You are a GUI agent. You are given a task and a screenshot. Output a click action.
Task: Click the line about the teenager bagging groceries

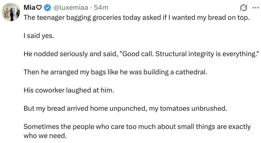(136, 18)
